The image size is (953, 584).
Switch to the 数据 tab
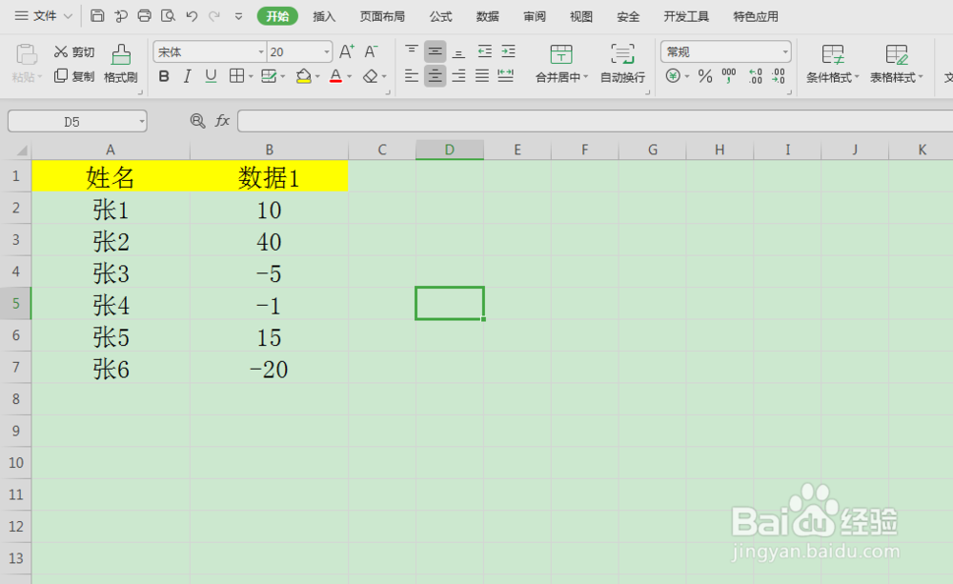click(x=487, y=16)
